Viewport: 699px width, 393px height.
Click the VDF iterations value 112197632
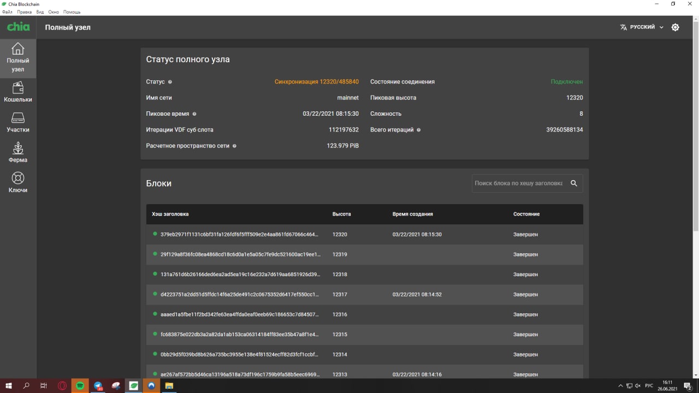pyautogui.click(x=343, y=130)
